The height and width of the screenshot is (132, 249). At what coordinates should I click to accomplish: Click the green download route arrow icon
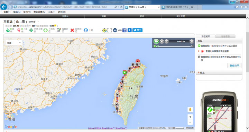45,30
